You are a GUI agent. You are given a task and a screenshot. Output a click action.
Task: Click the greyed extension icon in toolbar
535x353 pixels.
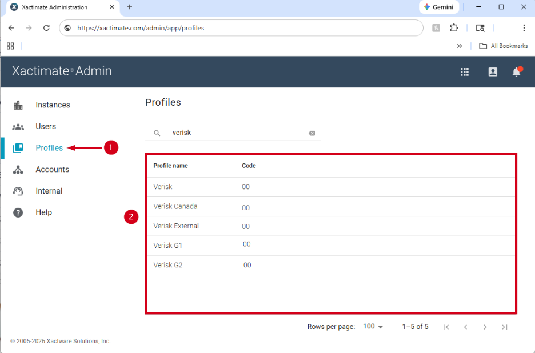tap(436, 28)
